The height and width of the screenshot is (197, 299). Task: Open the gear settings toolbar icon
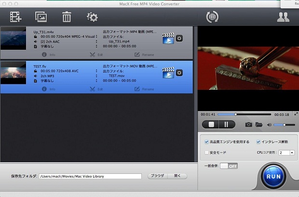click(x=93, y=17)
